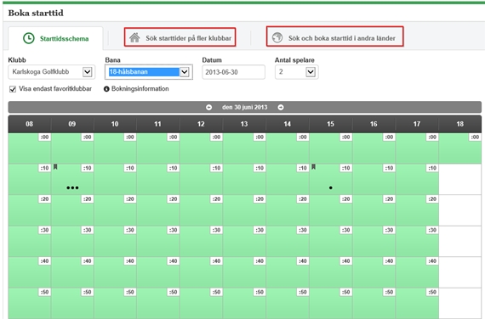Click the house icon for fler klubbar
The height and width of the screenshot is (319, 485).
pos(134,37)
